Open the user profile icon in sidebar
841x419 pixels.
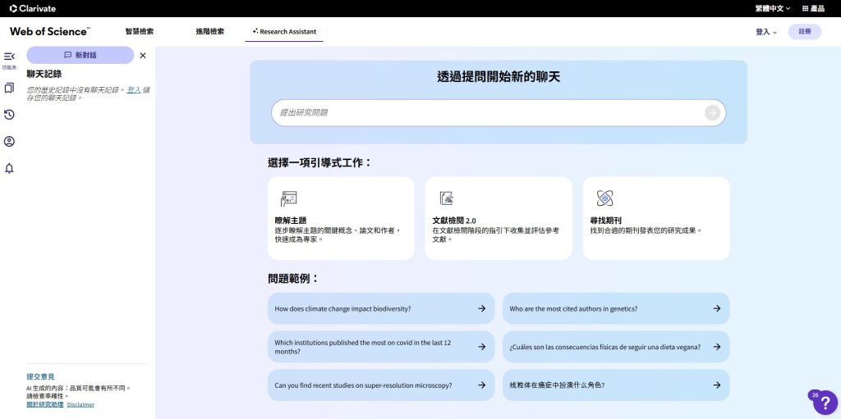coord(9,142)
